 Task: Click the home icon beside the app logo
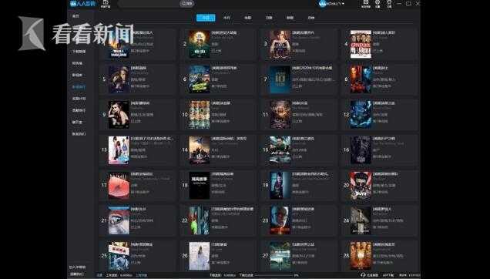click(106, 3)
